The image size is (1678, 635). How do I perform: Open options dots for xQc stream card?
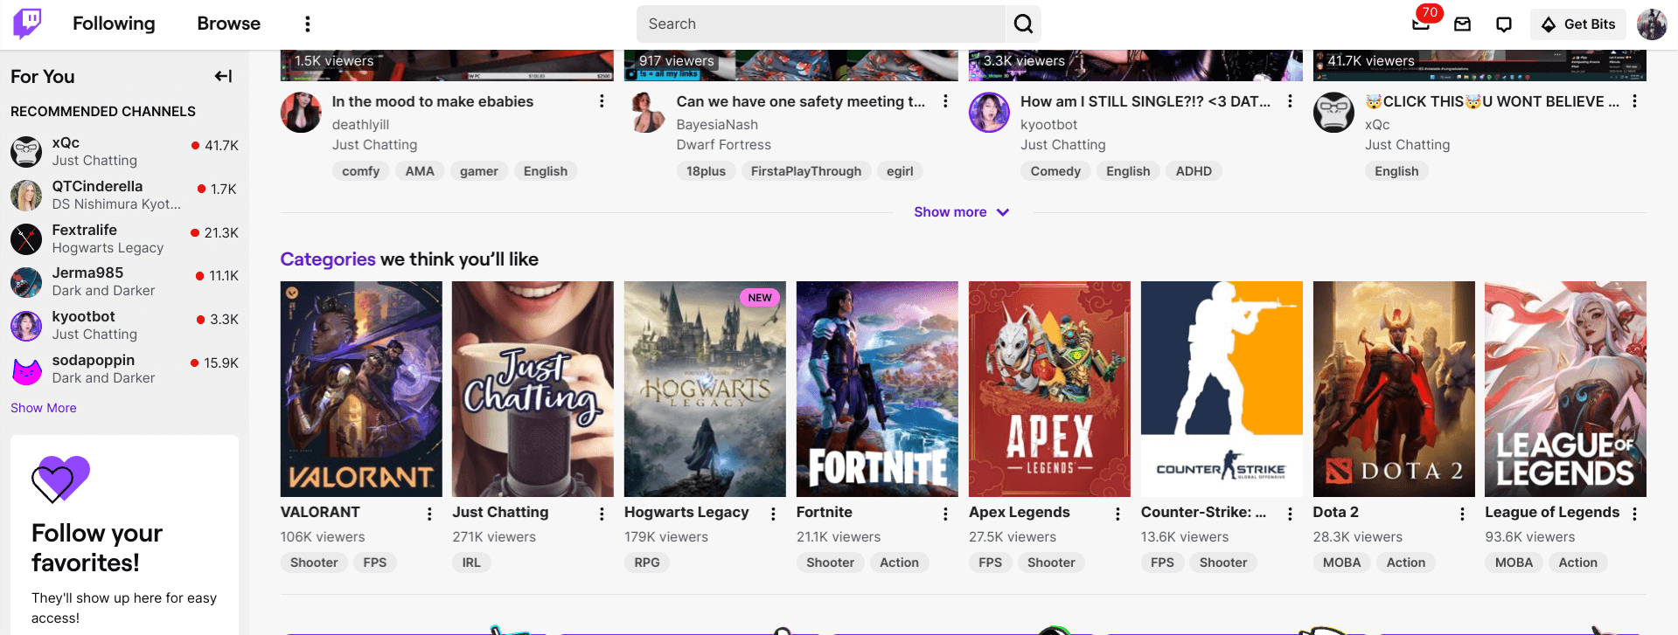(x=1634, y=101)
